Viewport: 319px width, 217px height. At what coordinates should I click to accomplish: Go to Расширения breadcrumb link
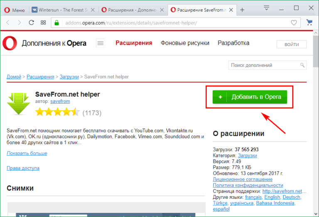[40, 77]
